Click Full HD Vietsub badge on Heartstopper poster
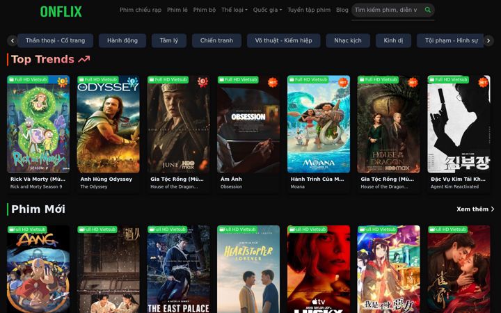The height and width of the screenshot is (313, 501). tap(238, 230)
